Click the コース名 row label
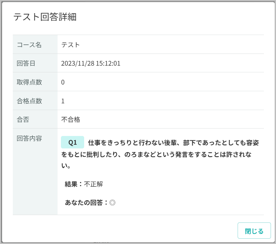This screenshot has height=244, width=276. 29,45
